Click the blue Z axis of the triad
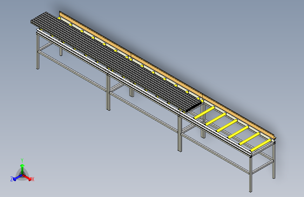The width and height of the screenshot is (304, 197). (18, 177)
